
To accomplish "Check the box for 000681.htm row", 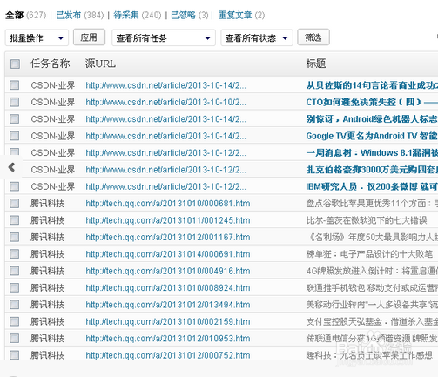I will 14,203.
